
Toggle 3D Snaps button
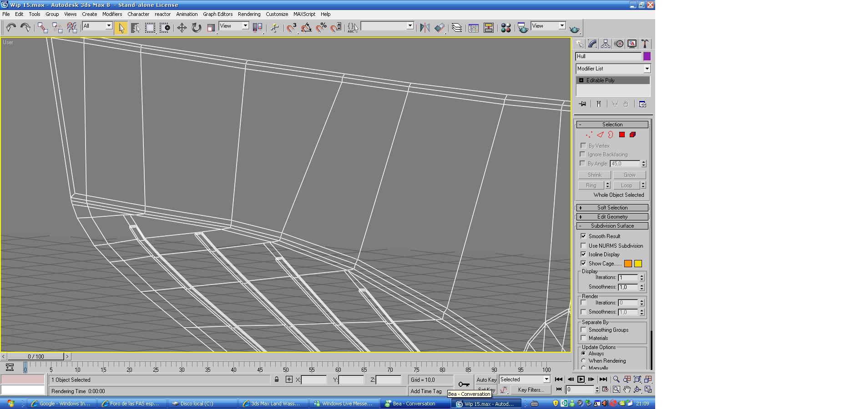tap(291, 28)
